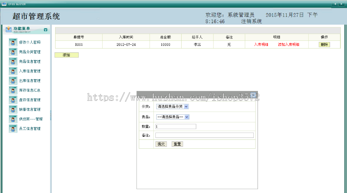Screen dimensions: 347x193
Task: Click the 盘存信息管理 sidebar icon
Action: pyautogui.click(x=13, y=100)
